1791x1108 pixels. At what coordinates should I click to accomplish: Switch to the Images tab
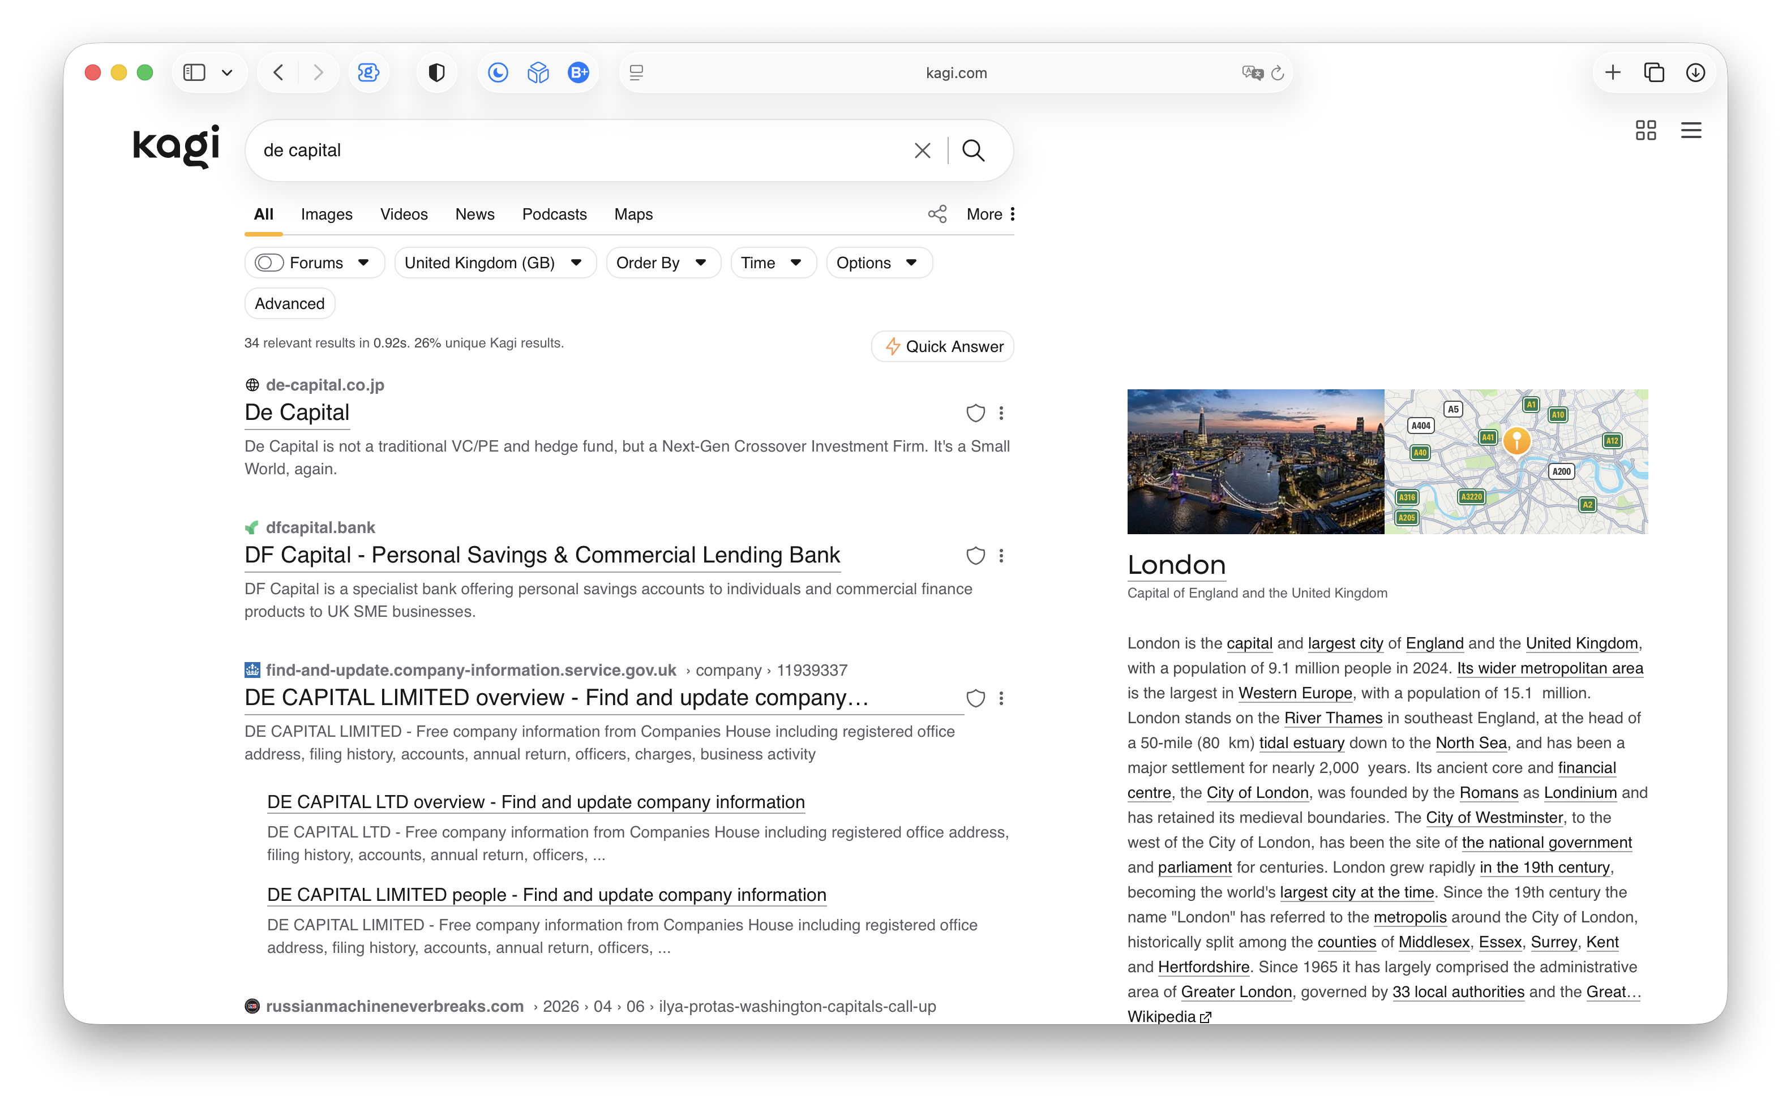(x=327, y=214)
